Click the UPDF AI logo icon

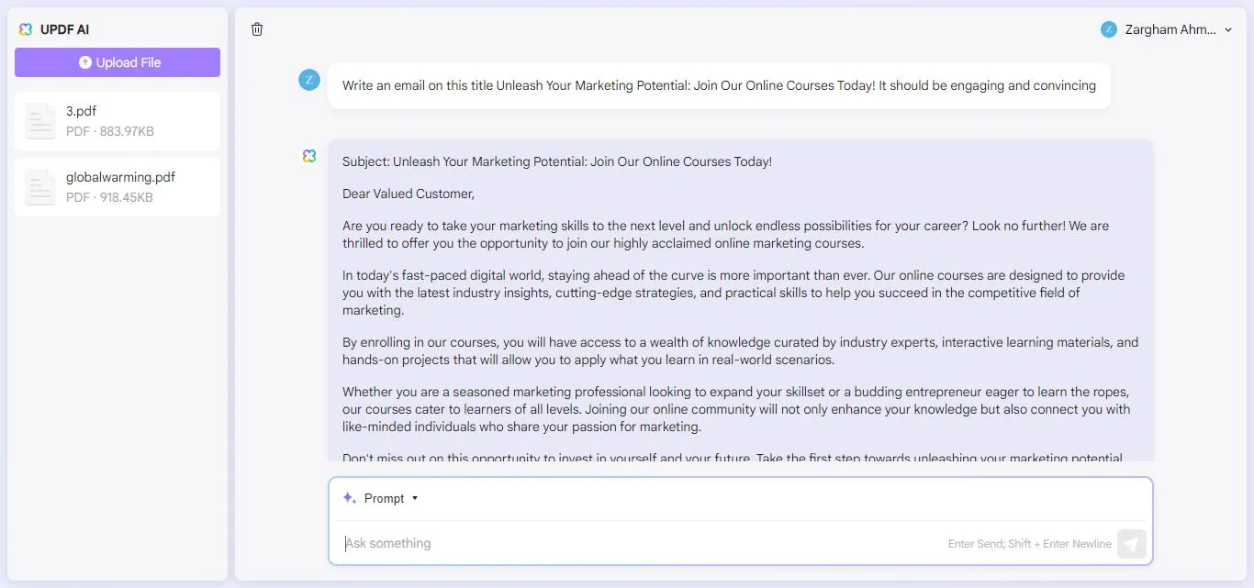point(25,28)
